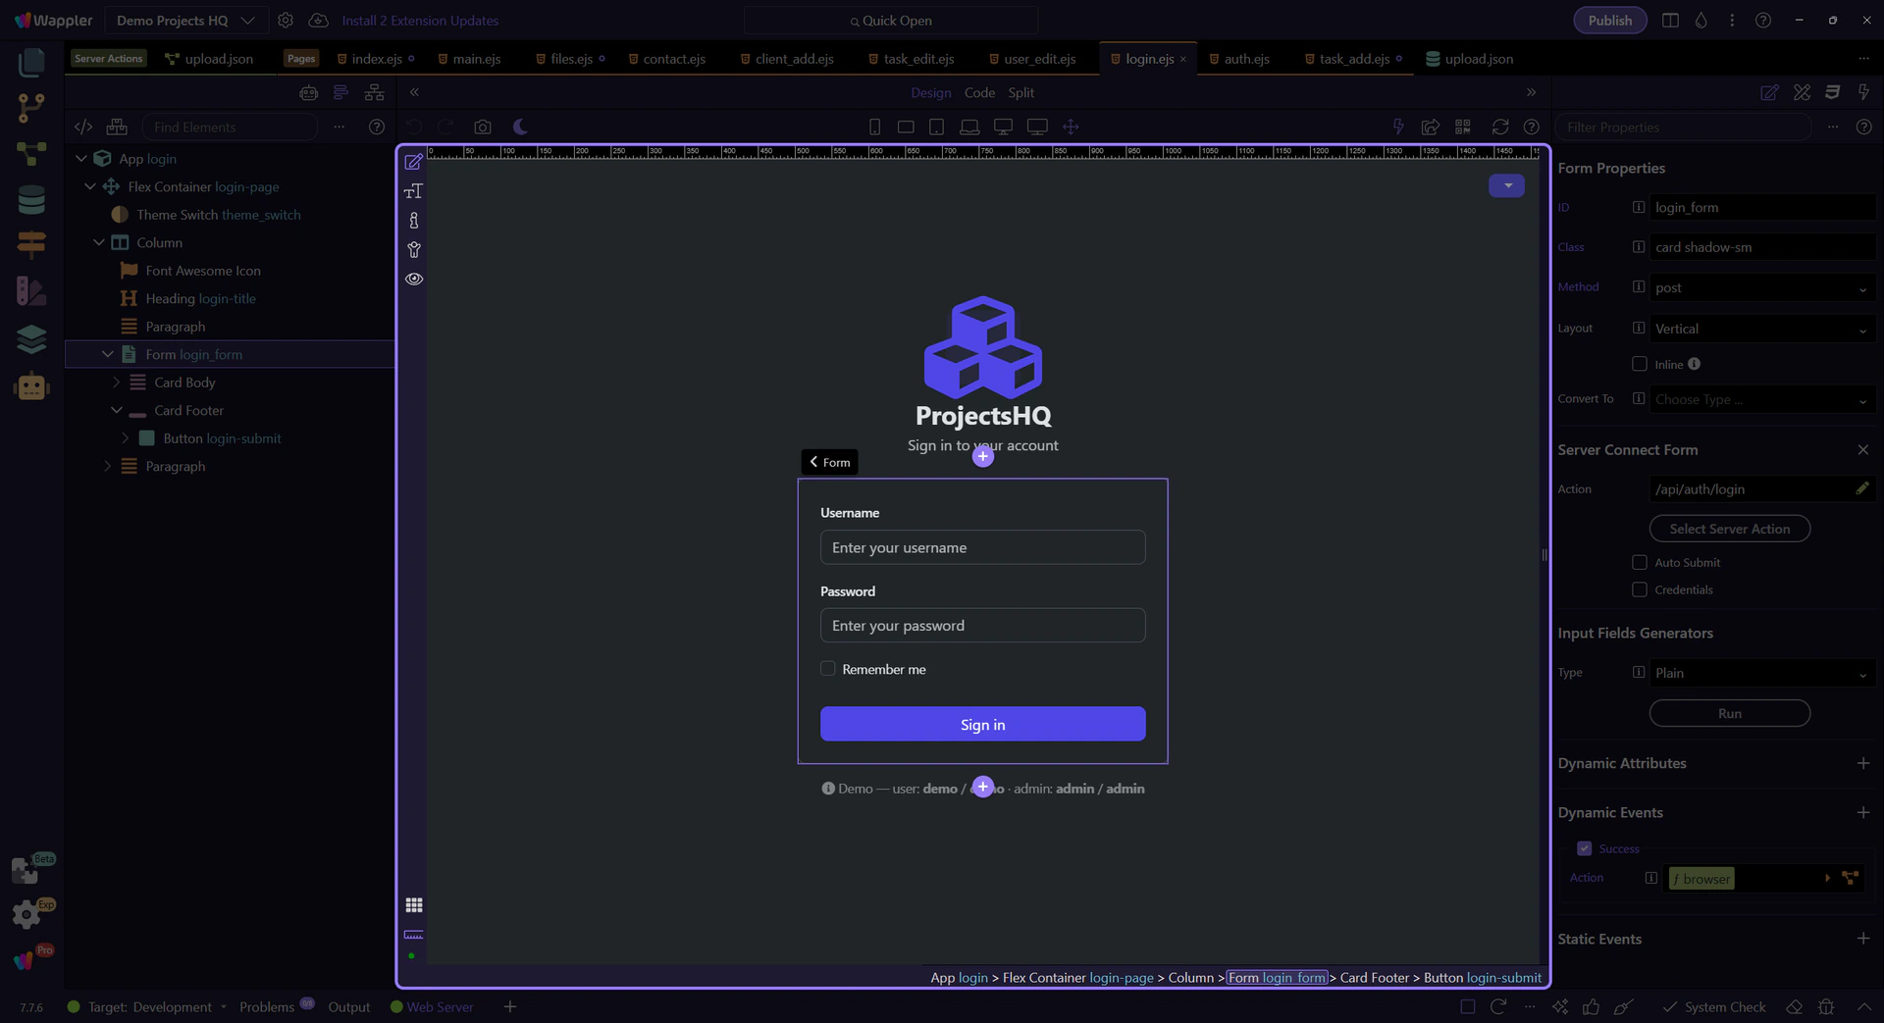Toggle dark mode moon icon

pos(520,127)
